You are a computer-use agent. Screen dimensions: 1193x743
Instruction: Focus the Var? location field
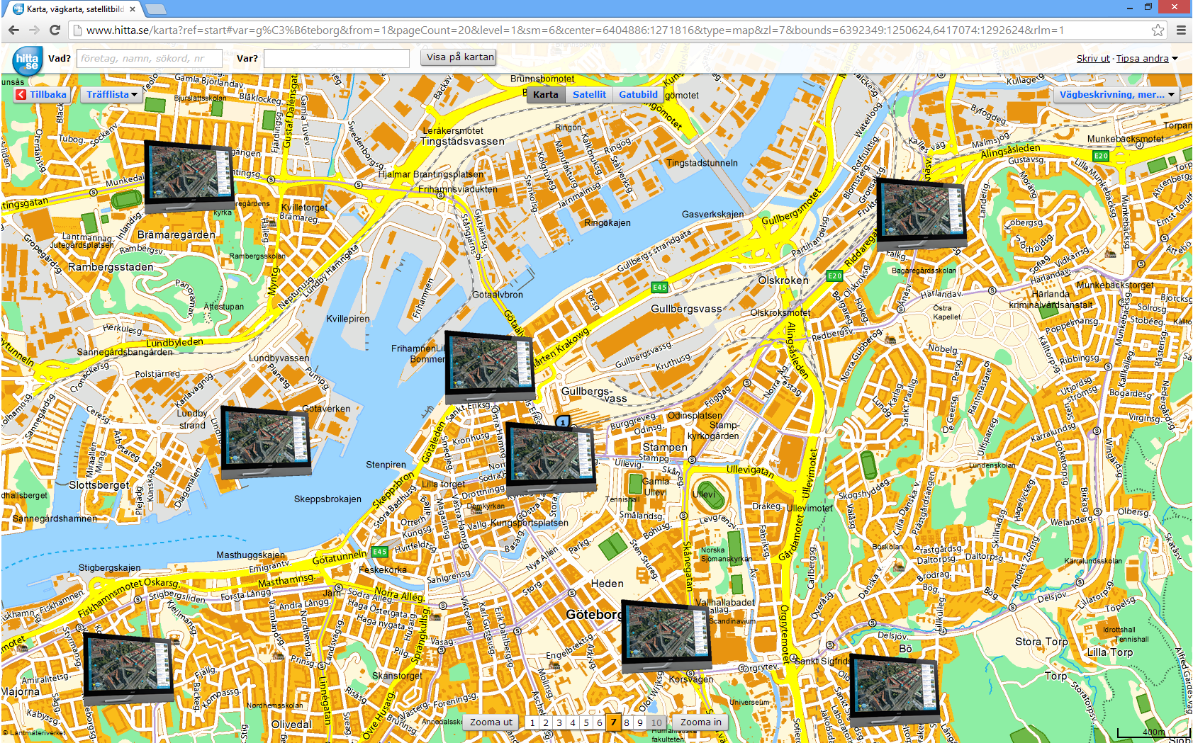pos(337,58)
